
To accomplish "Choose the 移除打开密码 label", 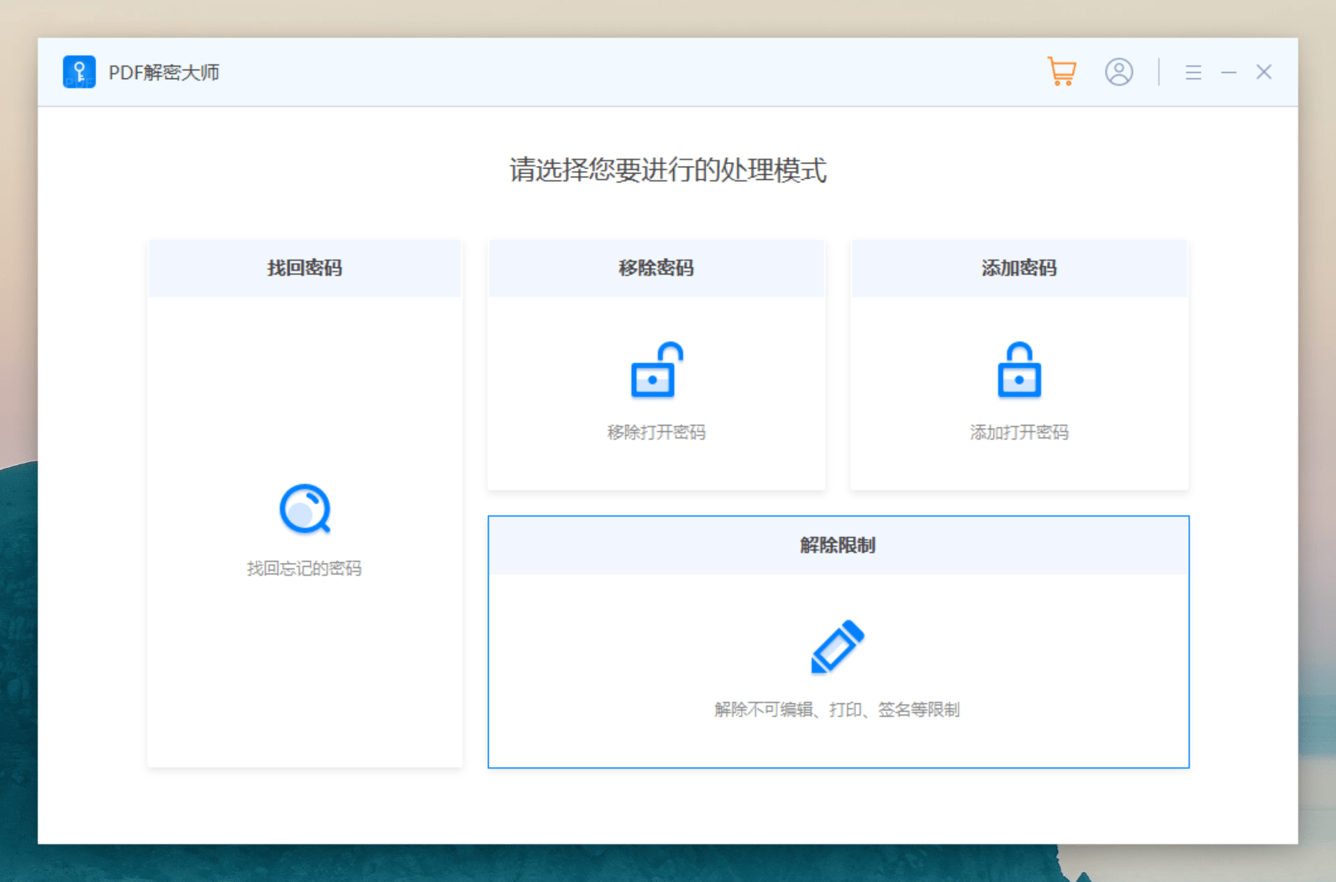I will (656, 433).
